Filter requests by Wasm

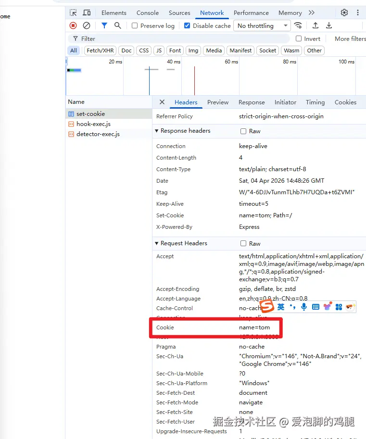click(291, 50)
